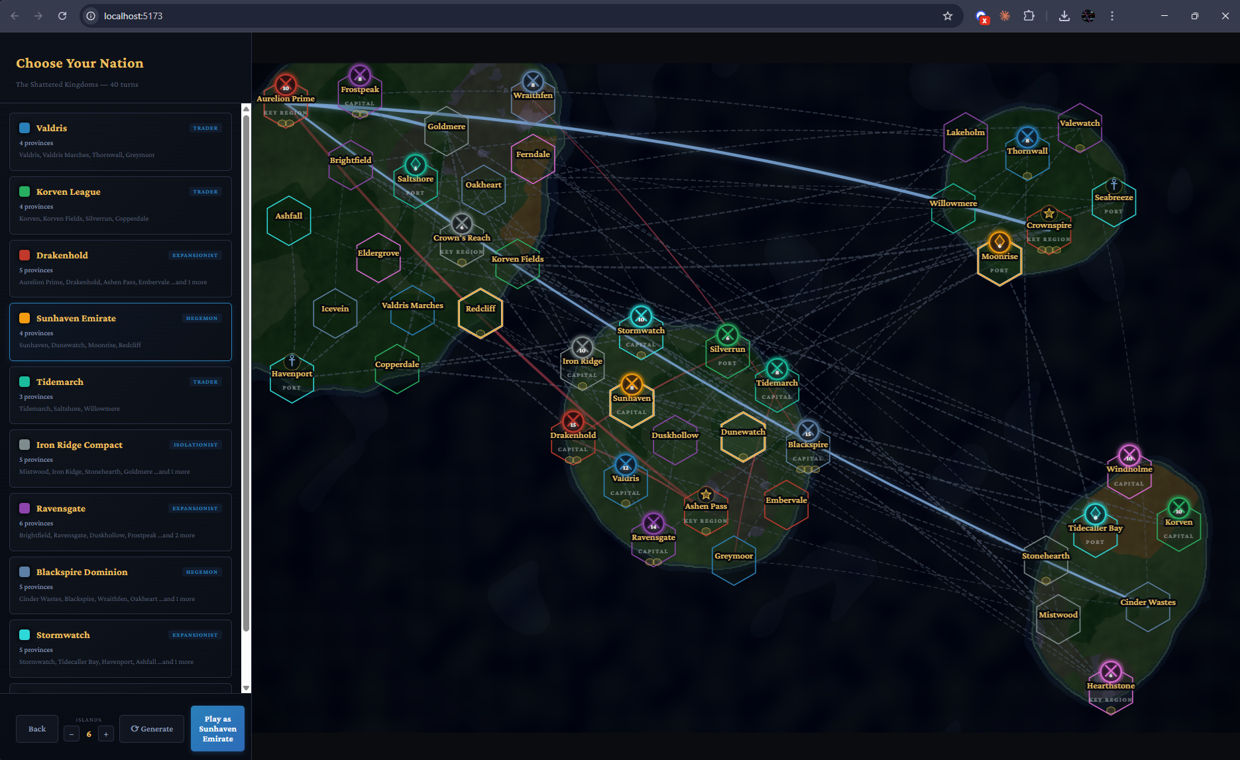Select the Valdris nation card
This screenshot has width=1240, height=760.
tap(121, 142)
